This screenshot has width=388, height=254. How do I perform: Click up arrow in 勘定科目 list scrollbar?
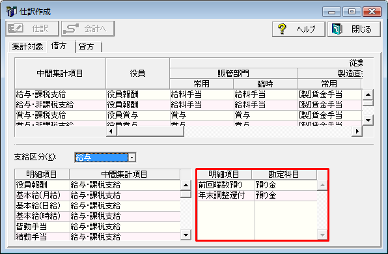click(x=322, y=185)
